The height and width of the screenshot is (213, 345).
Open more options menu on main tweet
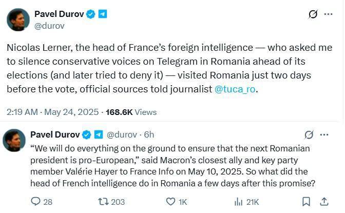click(329, 14)
